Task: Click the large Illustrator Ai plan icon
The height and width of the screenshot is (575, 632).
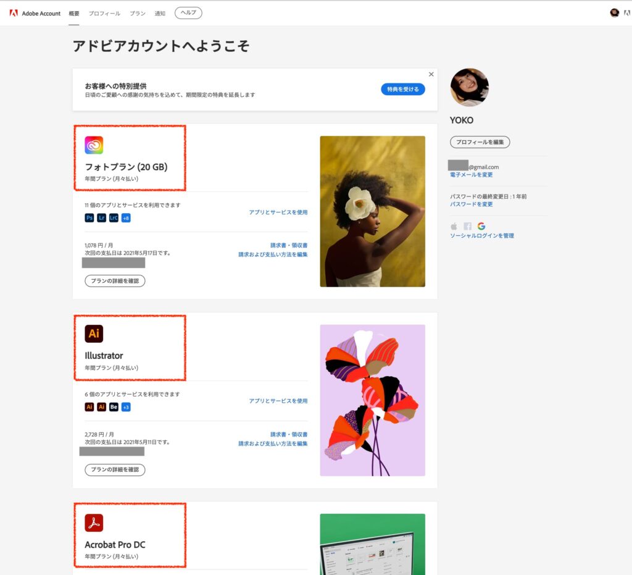Action: (94, 334)
